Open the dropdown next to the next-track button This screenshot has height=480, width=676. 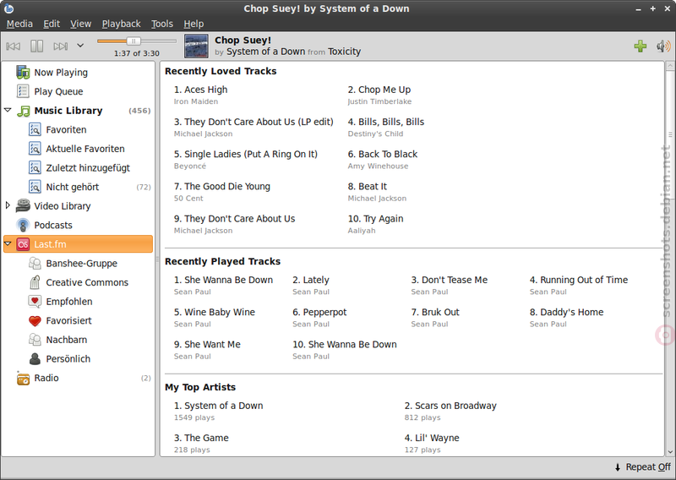coord(80,46)
